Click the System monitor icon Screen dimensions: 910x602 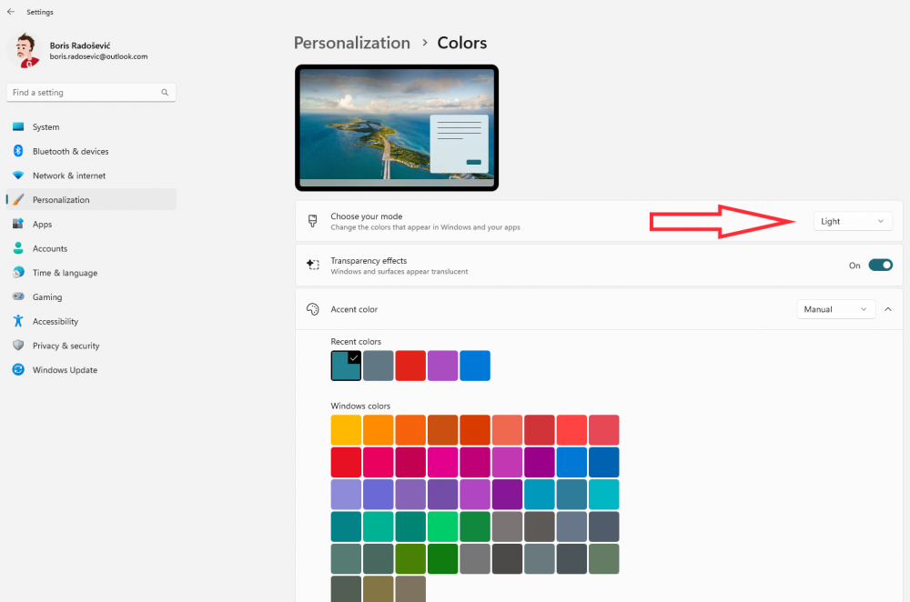[x=18, y=126]
